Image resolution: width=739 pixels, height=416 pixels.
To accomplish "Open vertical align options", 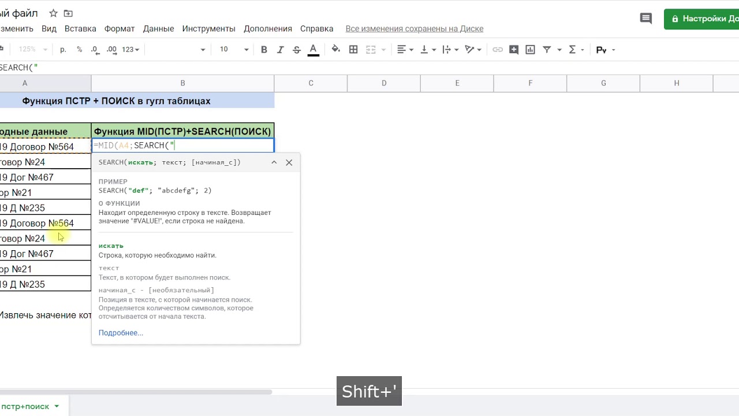I will (428, 50).
